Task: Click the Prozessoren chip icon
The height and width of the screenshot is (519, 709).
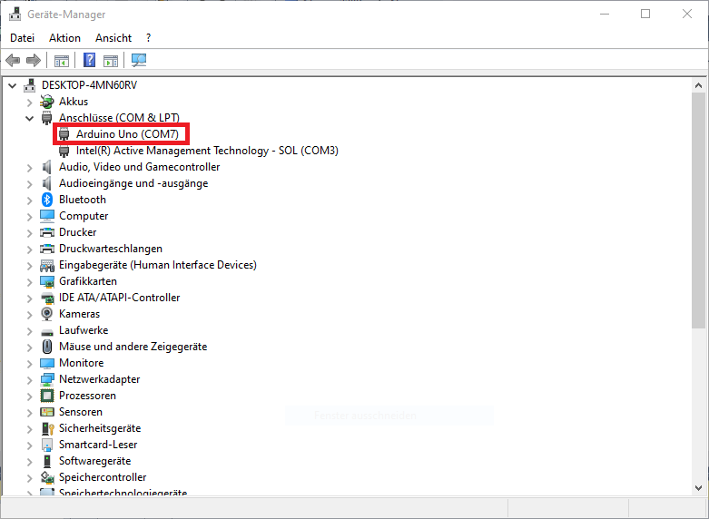Action: pos(47,396)
